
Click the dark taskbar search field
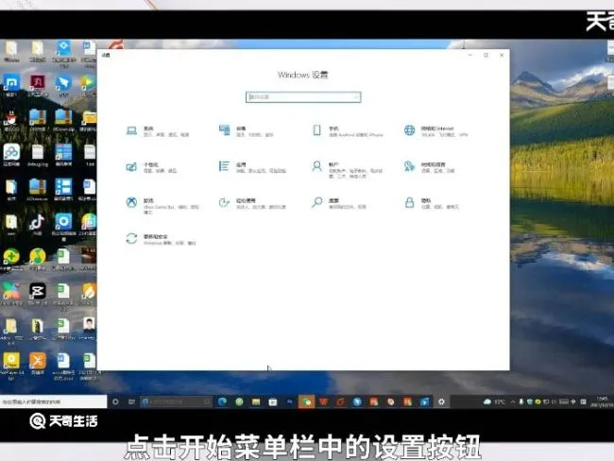[177, 401]
